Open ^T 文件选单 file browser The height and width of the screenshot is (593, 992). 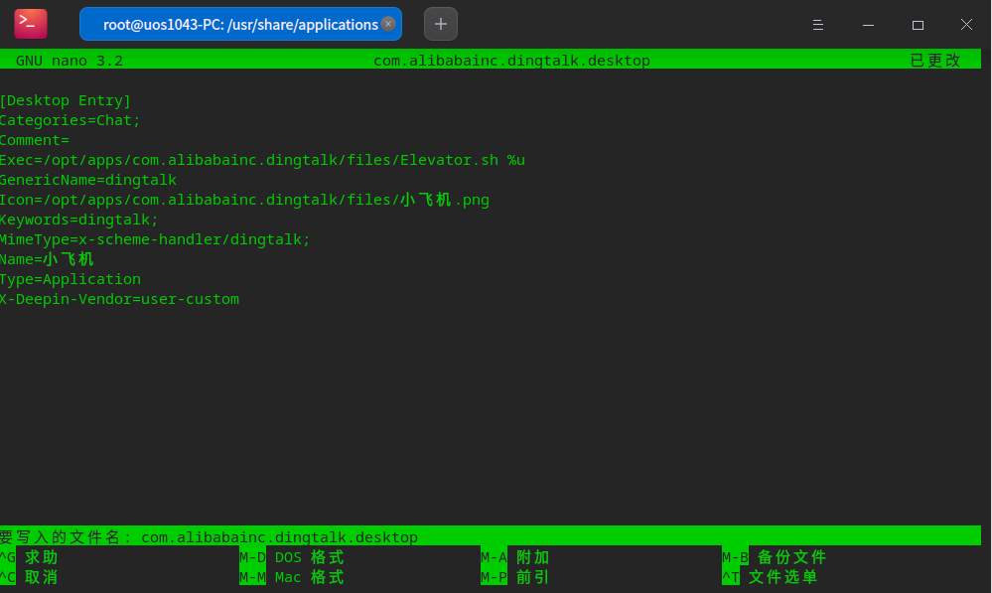click(x=770, y=577)
